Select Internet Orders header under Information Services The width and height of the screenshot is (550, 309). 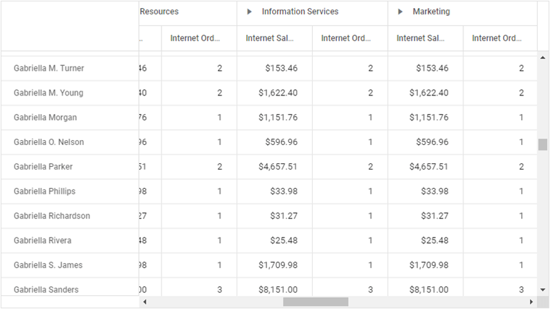(346, 38)
